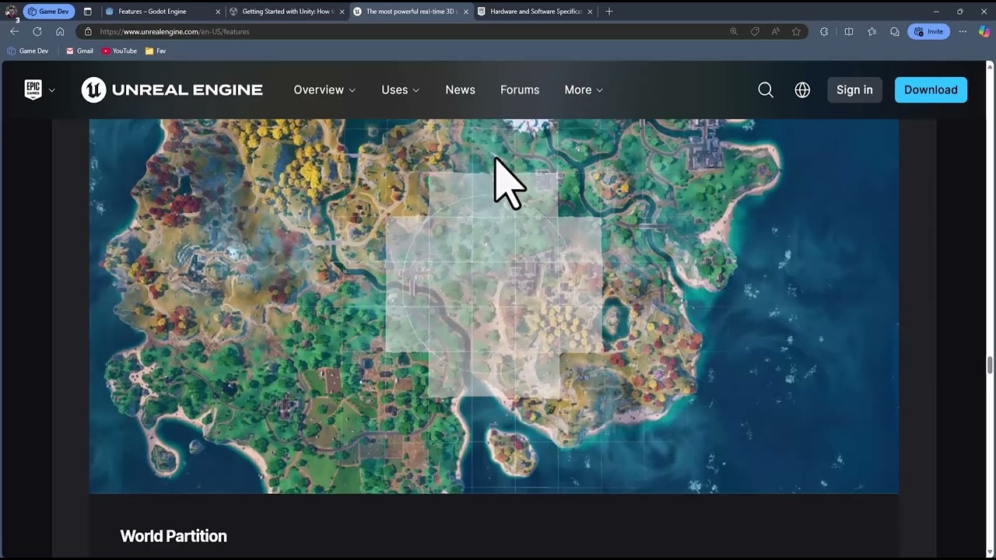Open the Forums link
The image size is (996, 560).
click(520, 90)
